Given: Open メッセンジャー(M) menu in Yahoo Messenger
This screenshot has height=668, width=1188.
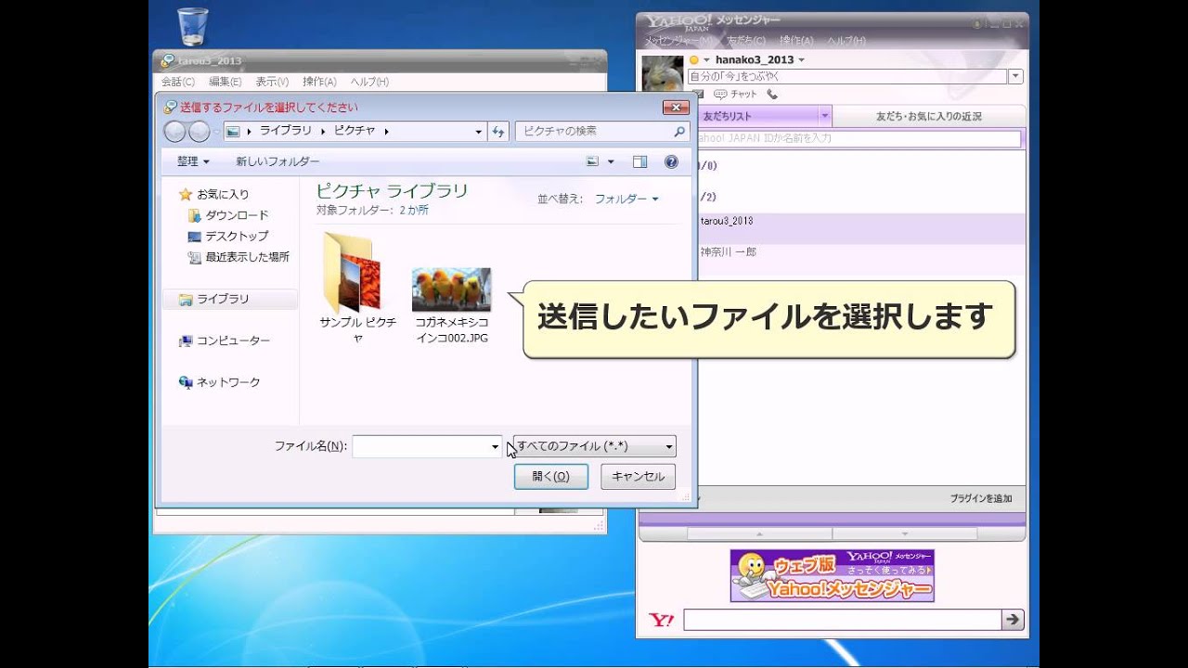Looking at the screenshot, I should click(679, 41).
